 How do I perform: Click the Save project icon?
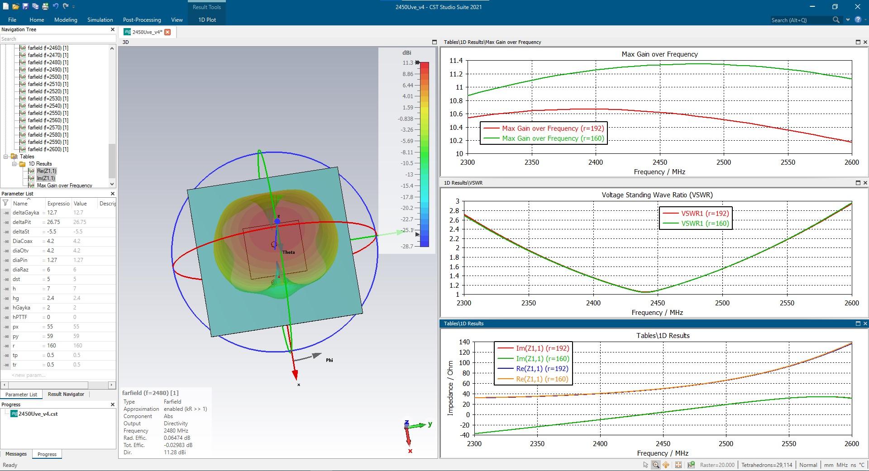point(25,6)
